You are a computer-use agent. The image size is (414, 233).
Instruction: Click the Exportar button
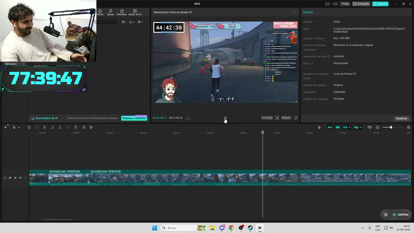tap(380, 4)
